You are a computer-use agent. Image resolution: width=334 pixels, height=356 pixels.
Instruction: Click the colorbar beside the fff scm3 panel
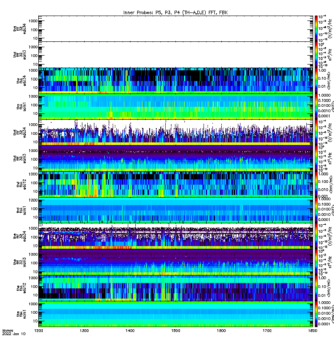click(316, 262)
